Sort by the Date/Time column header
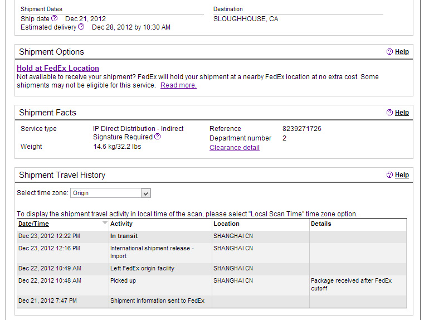424x320 pixels. [33, 224]
